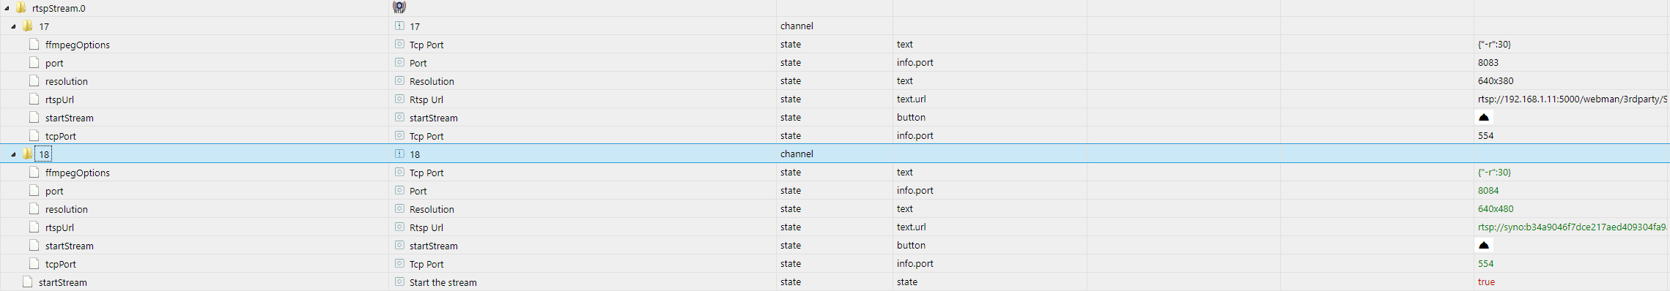Click channel type icon next to name 18
This screenshot has width=1670, height=291.
[x=399, y=154]
